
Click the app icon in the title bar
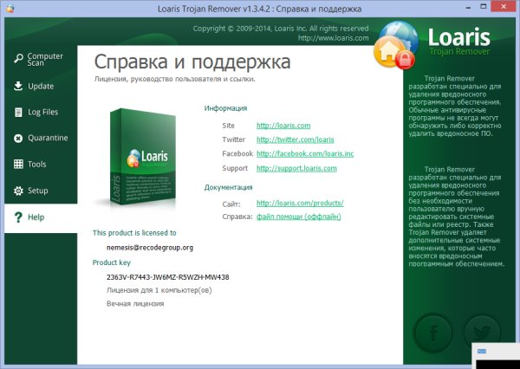click(10, 9)
